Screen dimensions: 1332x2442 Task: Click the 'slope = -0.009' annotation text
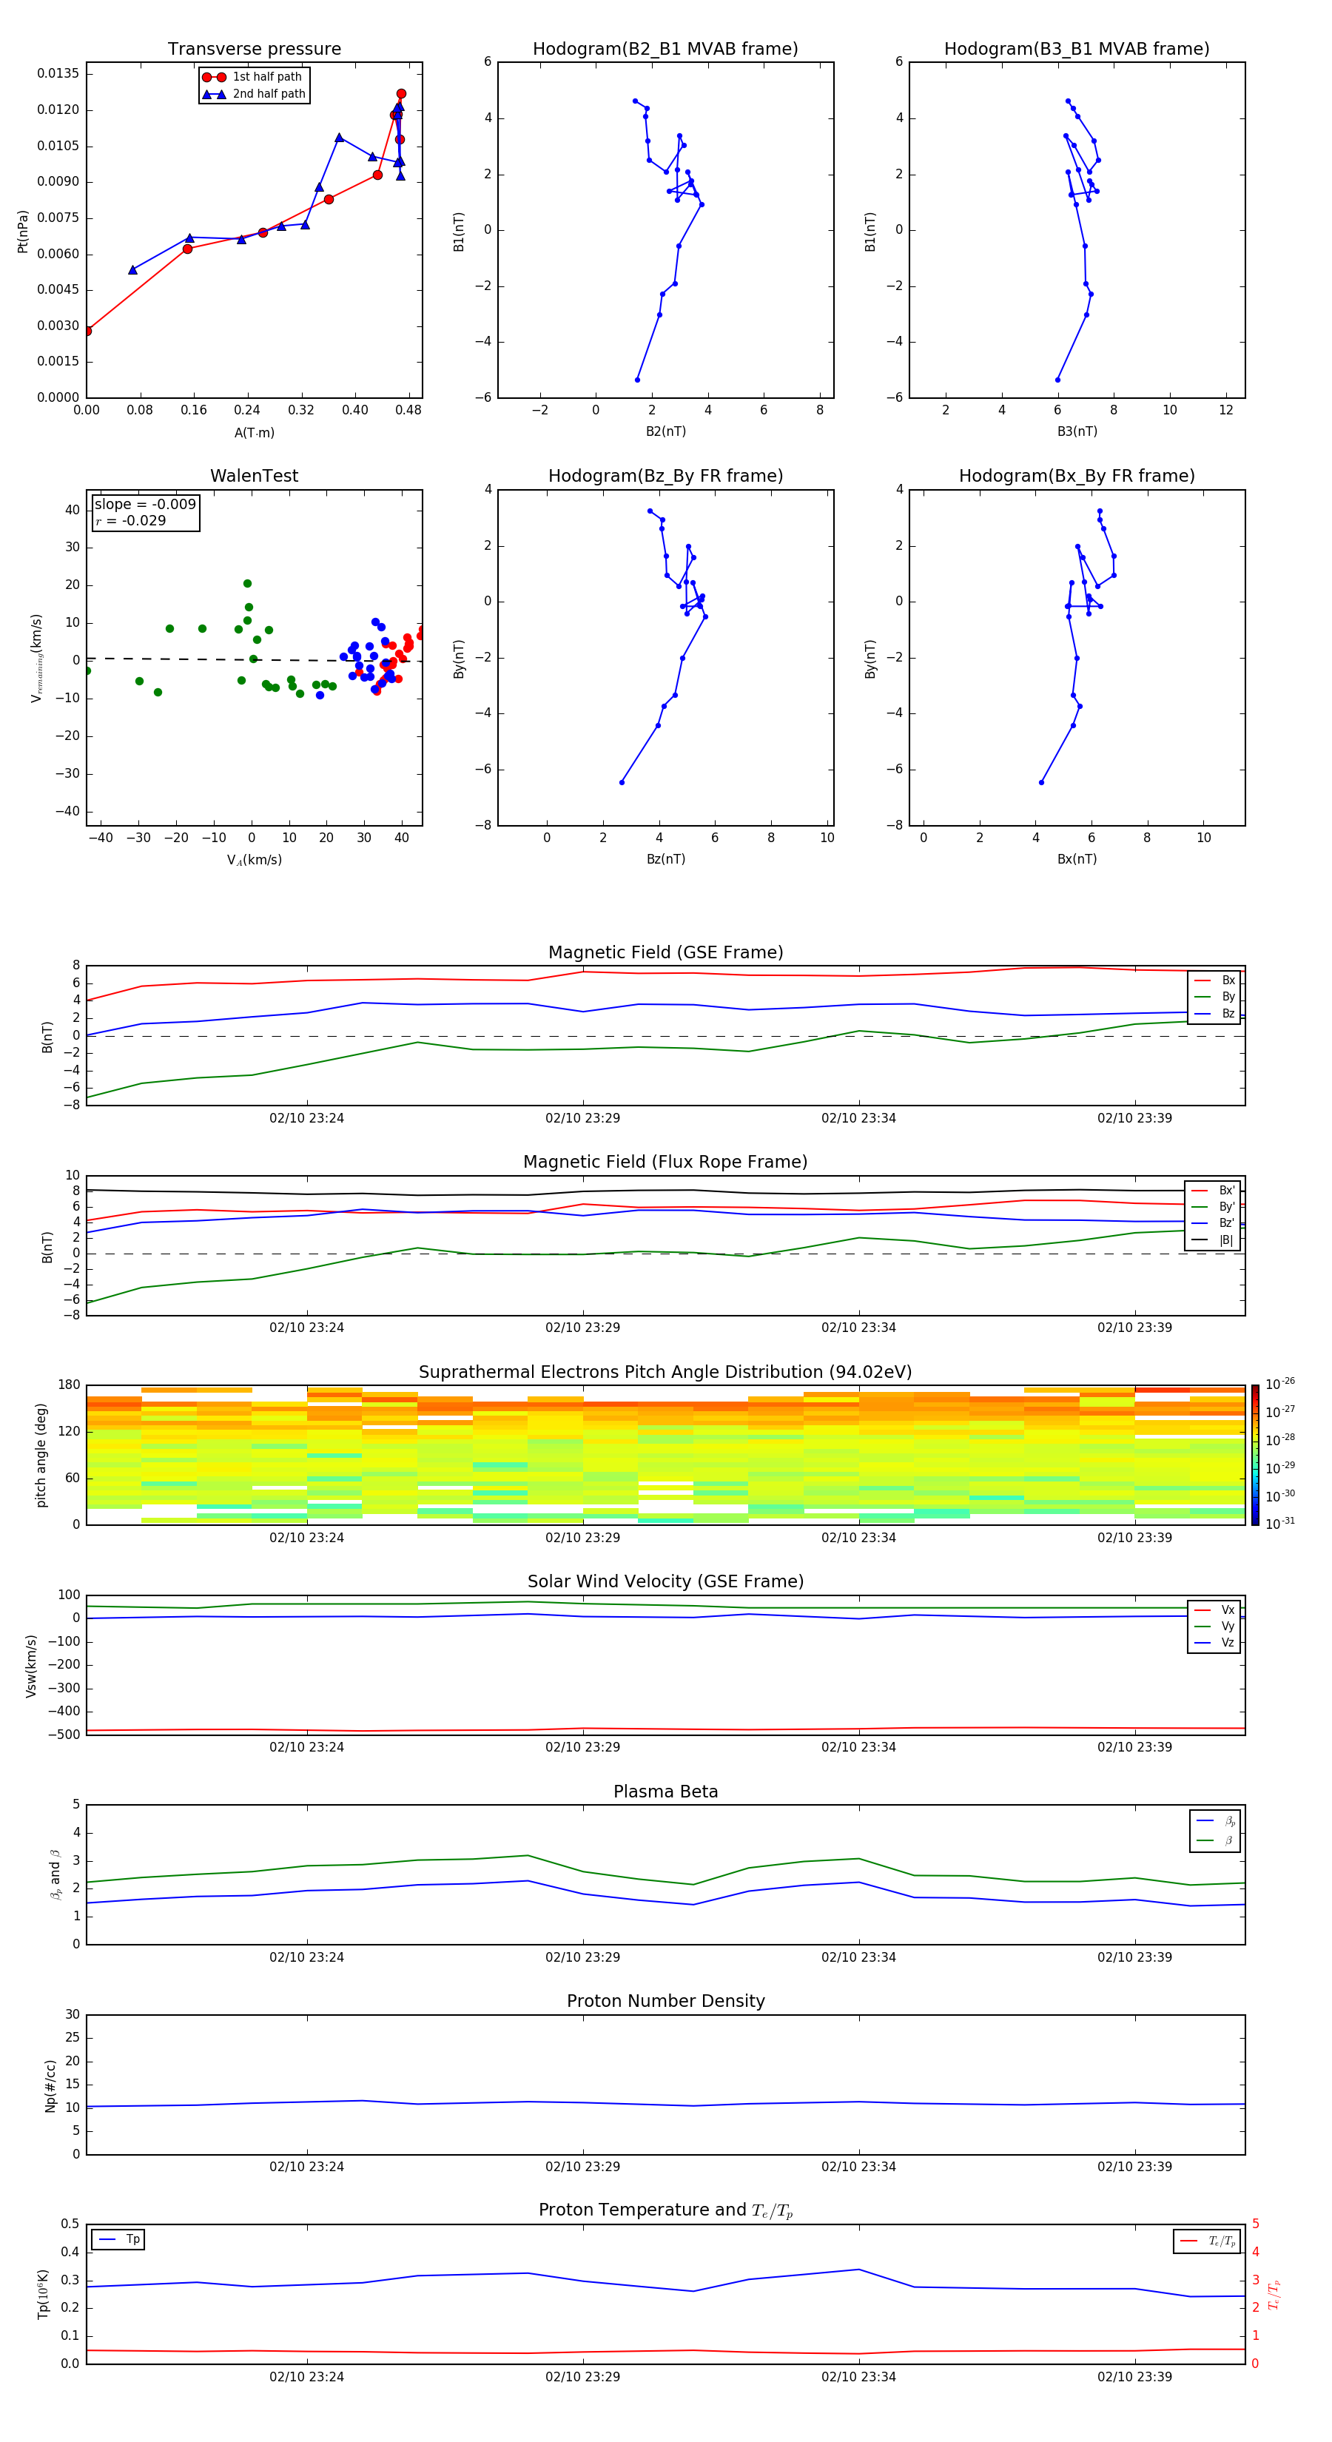[x=145, y=505]
